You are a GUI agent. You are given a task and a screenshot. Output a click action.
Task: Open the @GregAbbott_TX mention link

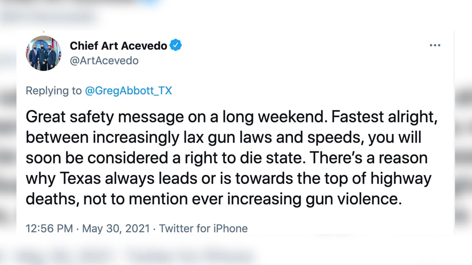pyautogui.click(x=129, y=91)
